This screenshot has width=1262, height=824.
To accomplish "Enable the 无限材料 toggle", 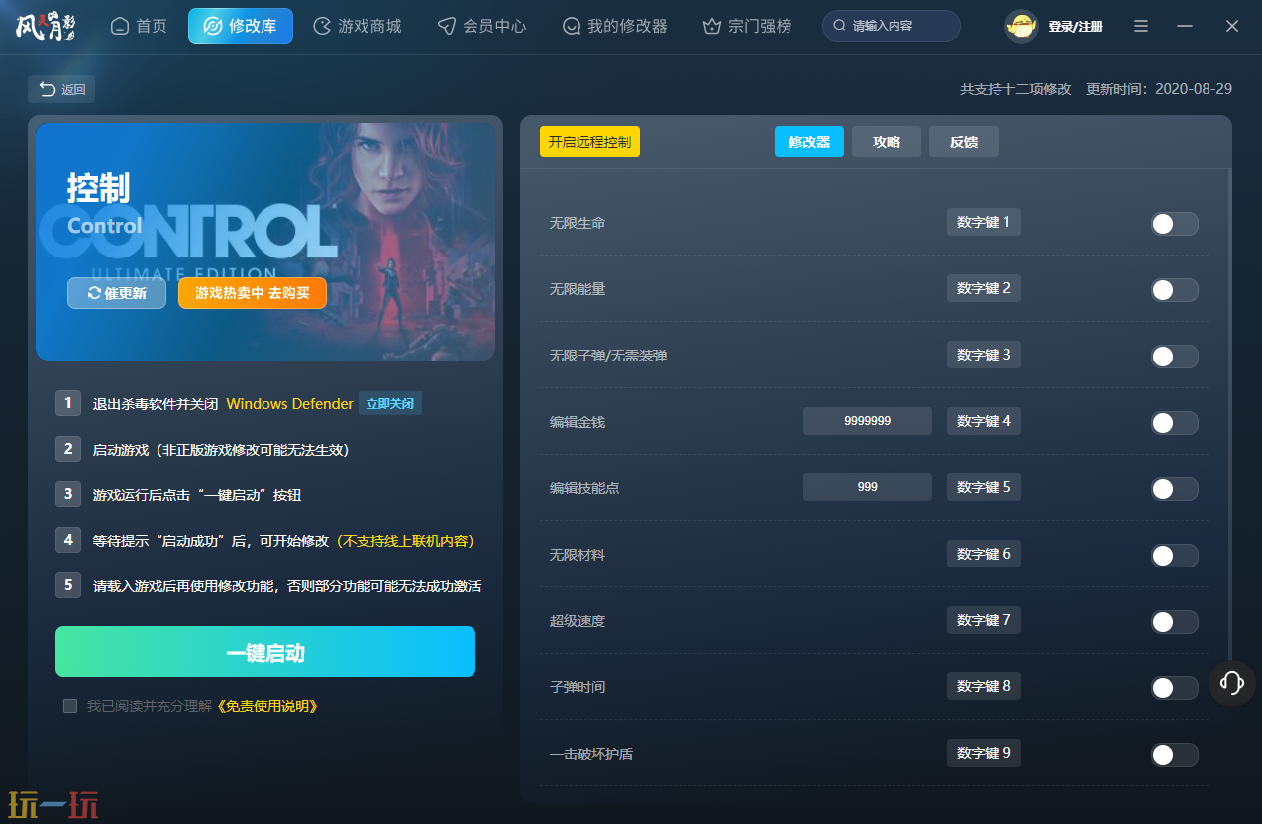I will (x=1175, y=556).
